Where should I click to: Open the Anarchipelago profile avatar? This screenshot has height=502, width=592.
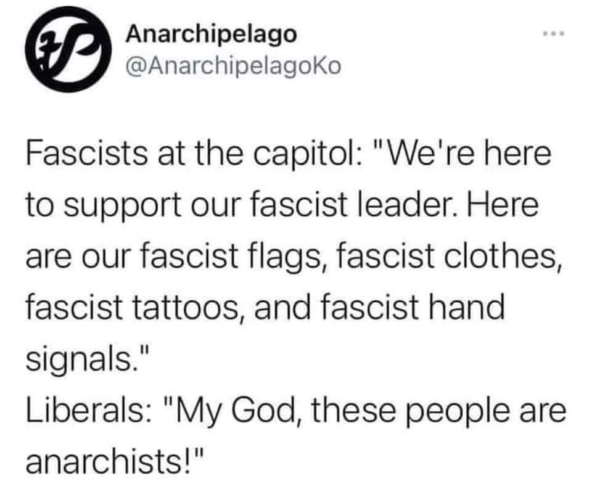click(68, 49)
